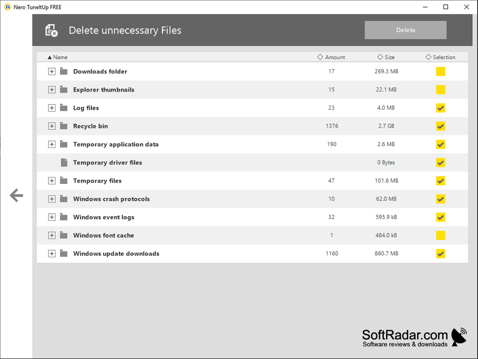The image size is (478, 359).
Task: Uncheck the Recycle bin selection checkbox
Action: [x=441, y=126]
